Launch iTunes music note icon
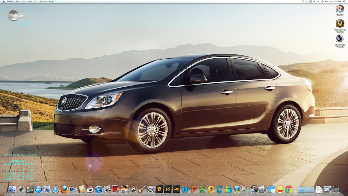The image size is (348, 196). (99, 189)
